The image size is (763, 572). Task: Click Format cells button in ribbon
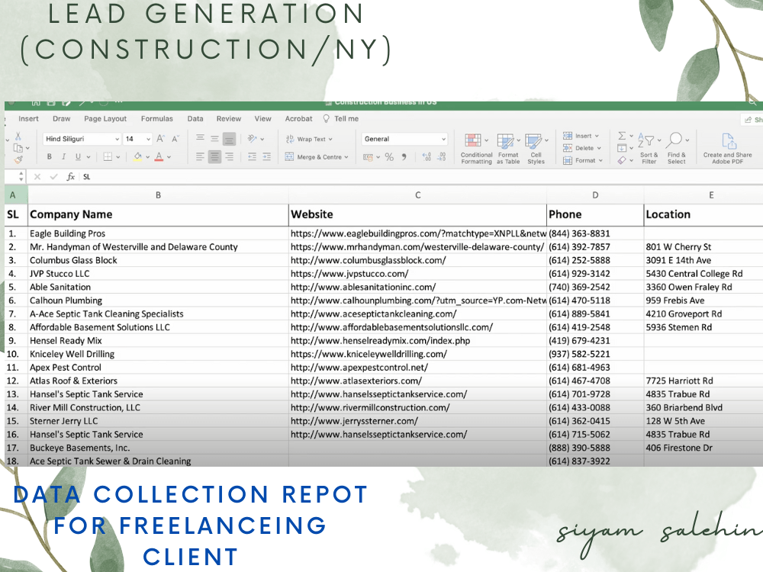pyautogui.click(x=583, y=160)
